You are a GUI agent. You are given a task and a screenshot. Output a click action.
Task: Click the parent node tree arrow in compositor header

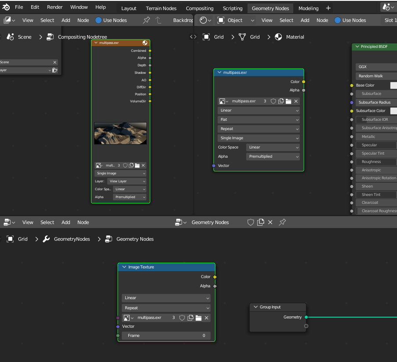(158, 20)
